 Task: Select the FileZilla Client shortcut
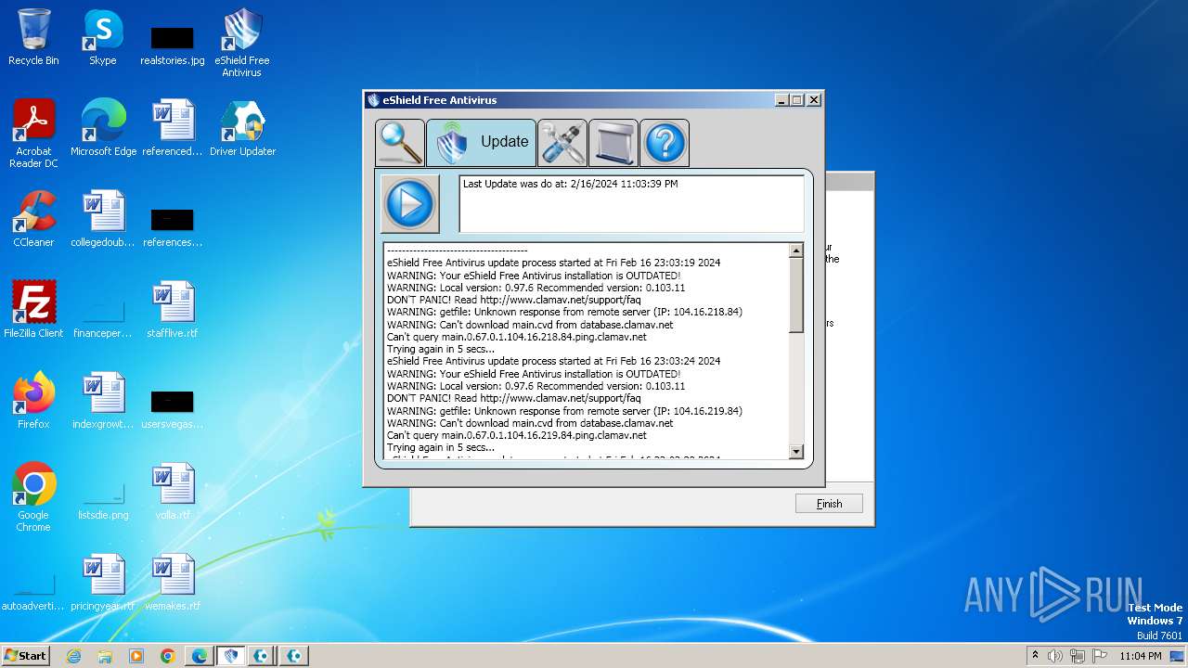[x=33, y=310]
